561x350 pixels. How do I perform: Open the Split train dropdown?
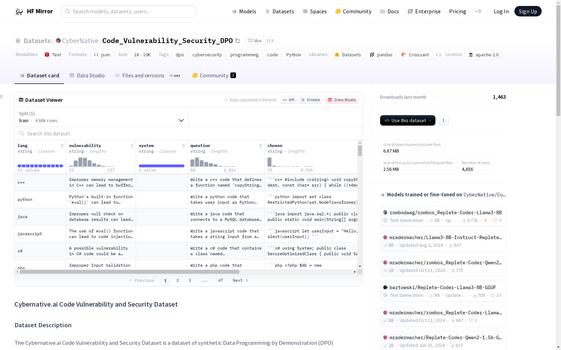[102, 117]
